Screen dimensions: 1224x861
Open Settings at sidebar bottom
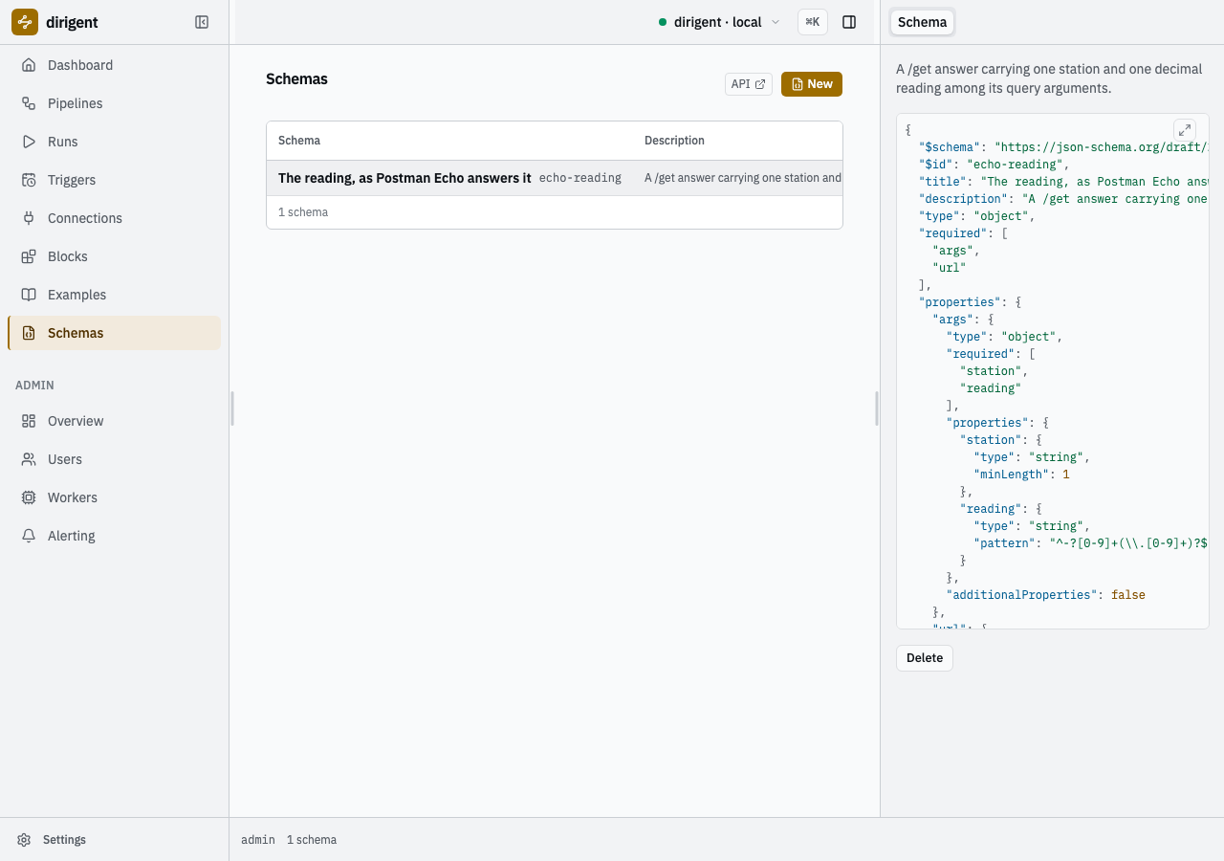point(114,840)
